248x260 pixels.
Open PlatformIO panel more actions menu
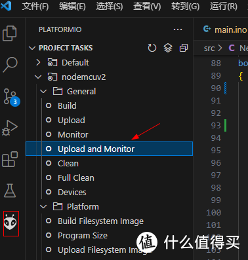[178, 29]
